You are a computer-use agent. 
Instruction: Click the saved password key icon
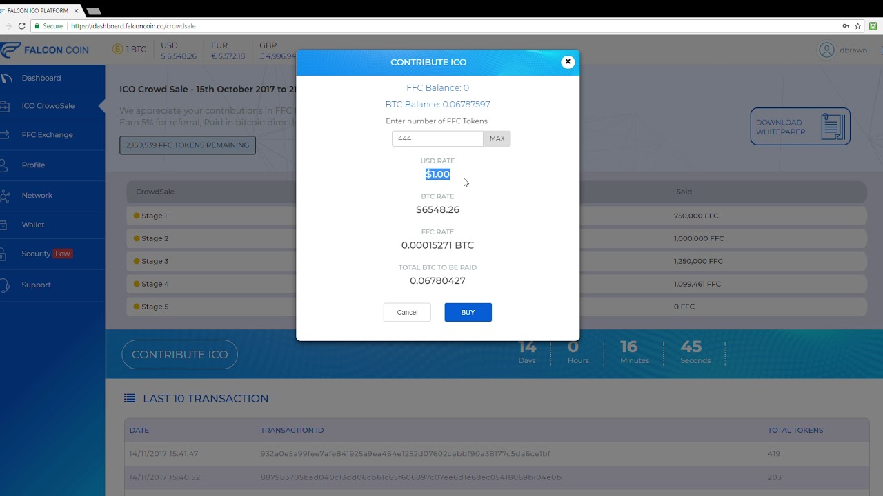(x=846, y=26)
